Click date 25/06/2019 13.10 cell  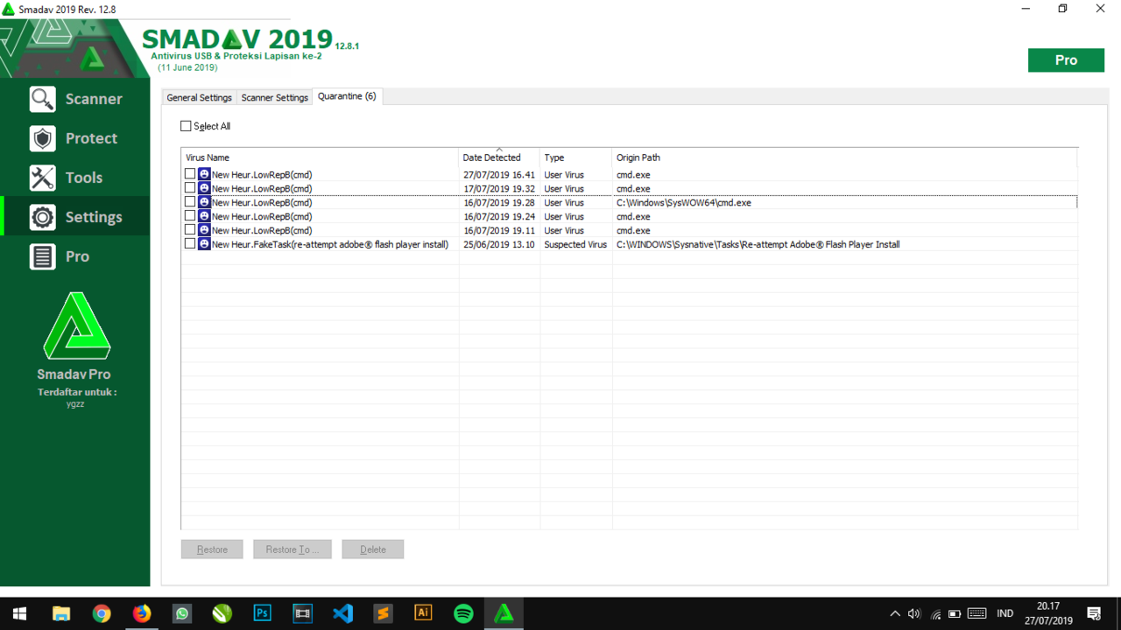(499, 244)
